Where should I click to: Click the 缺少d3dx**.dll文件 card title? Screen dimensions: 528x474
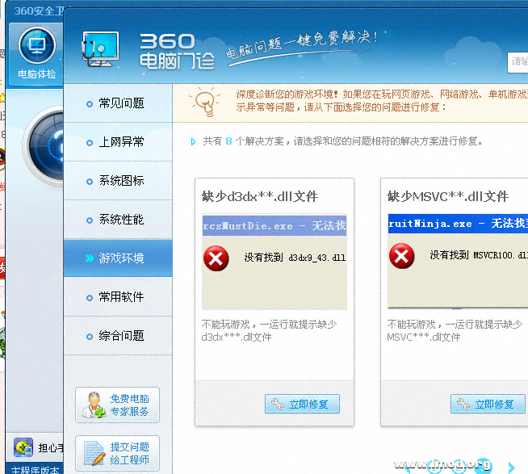(260, 196)
